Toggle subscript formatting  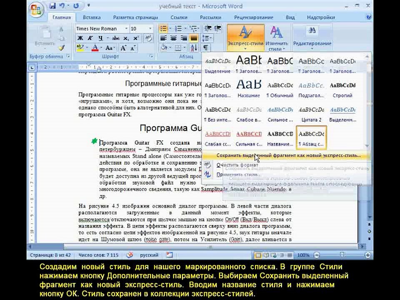tap(126, 38)
